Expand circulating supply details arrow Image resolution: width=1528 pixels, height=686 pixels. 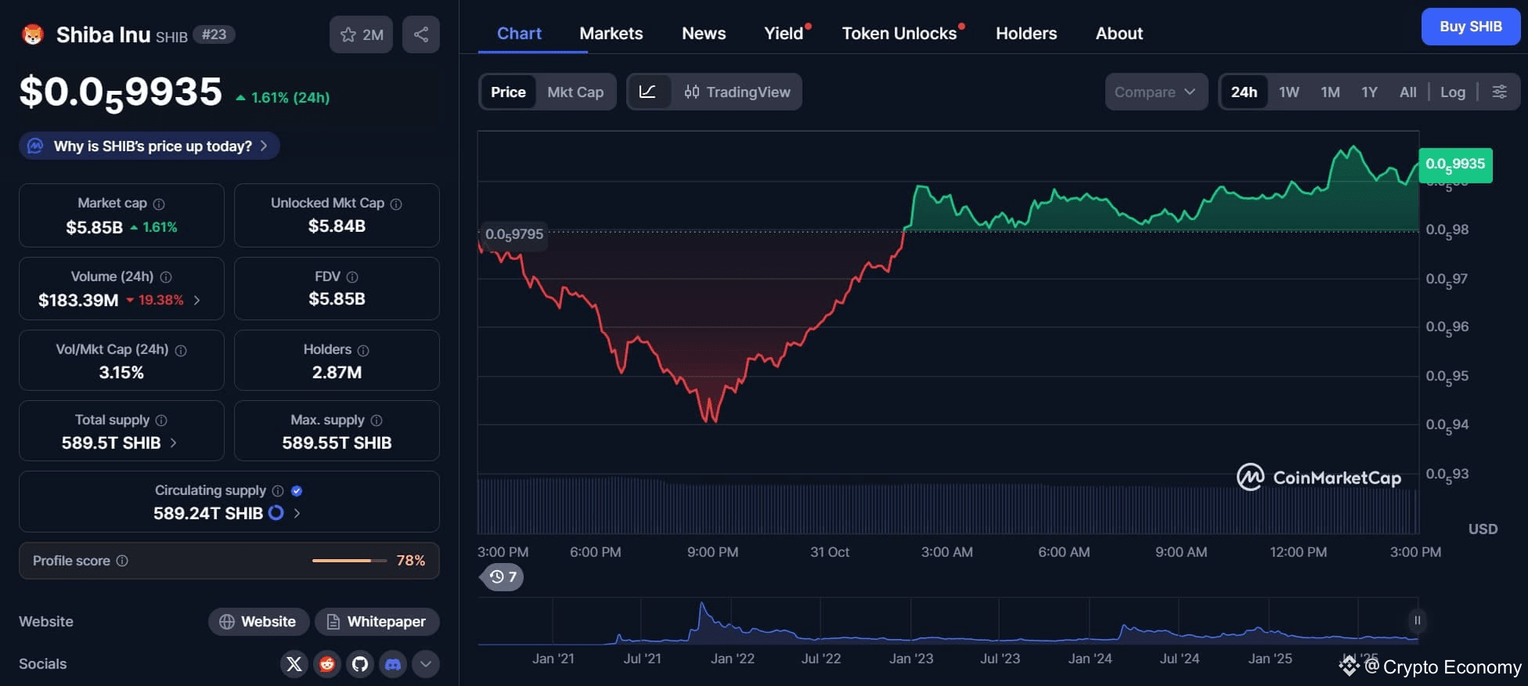[x=297, y=513]
